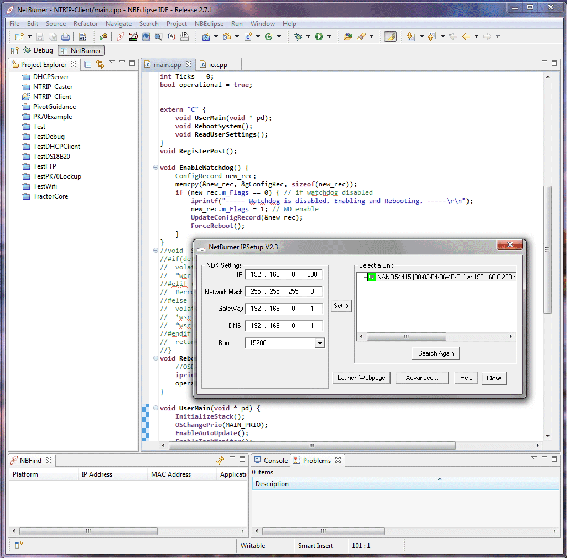Open dropdown arrow next to New icon
Viewport: 567px width, 558px height.
pyautogui.click(x=30, y=36)
